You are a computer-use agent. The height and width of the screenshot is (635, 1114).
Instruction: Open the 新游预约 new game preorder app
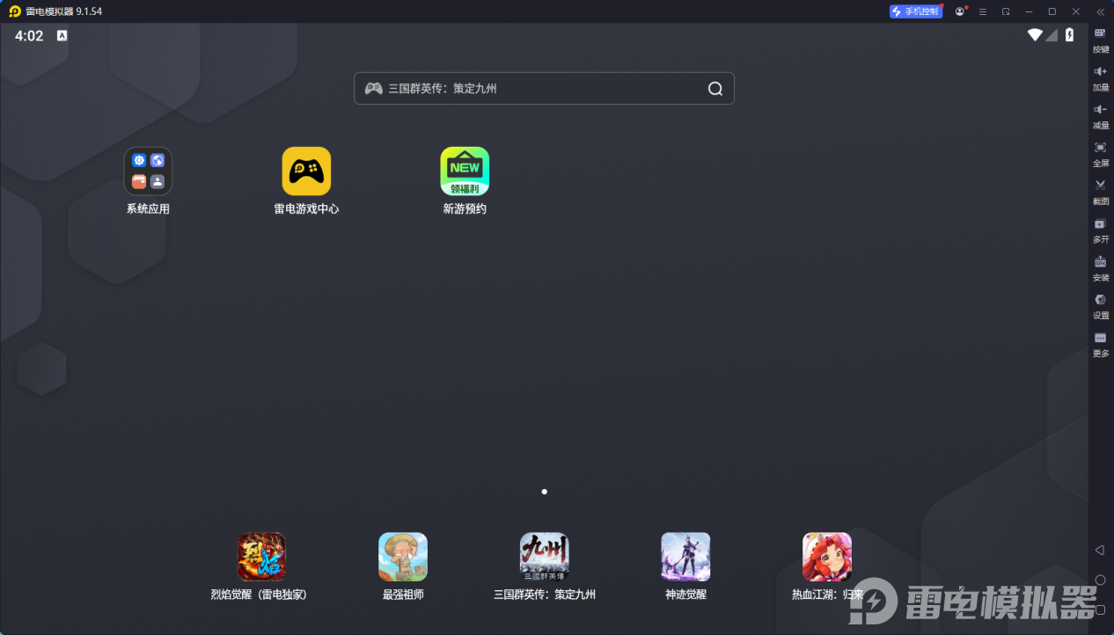click(465, 172)
